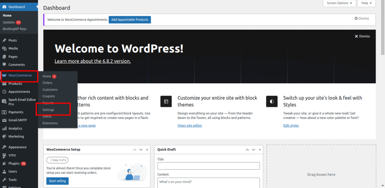Screen dimensions: 385x188
Task: Click the red 3 badge beside Home
Action: point(54,77)
